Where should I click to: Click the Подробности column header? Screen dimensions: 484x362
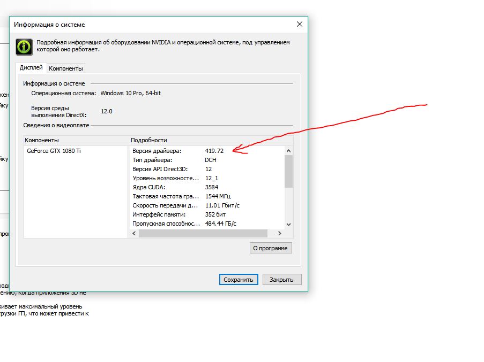pos(211,140)
